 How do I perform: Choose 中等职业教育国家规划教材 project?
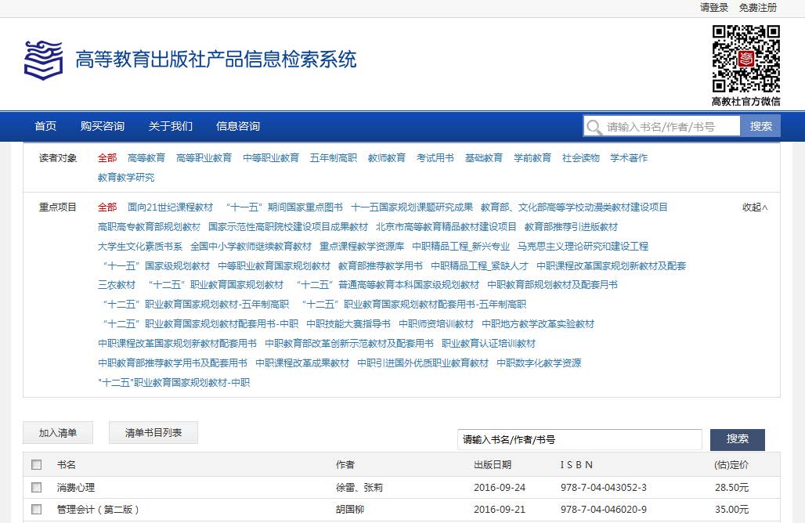274,266
